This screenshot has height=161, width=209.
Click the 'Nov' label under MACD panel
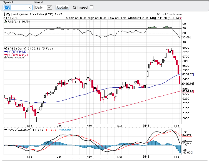pos(89,157)
